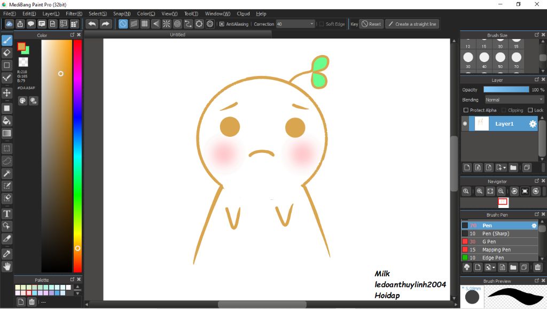Enable crisscross grid snap

click(145, 24)
